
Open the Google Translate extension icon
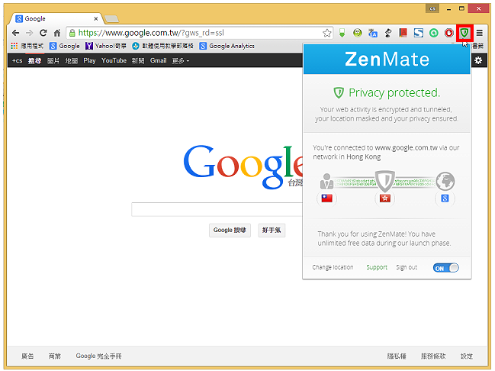click(373, 33)
